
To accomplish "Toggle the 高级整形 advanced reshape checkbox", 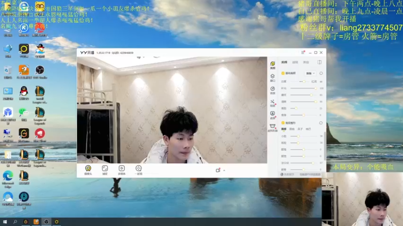I will (x=283, y=123).
